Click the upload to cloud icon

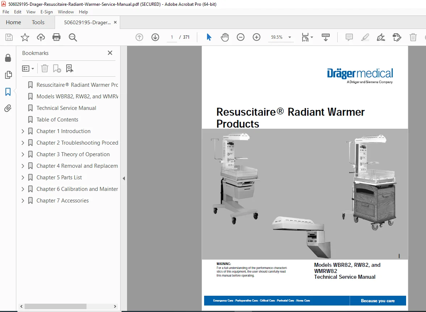tap(41, 37)
